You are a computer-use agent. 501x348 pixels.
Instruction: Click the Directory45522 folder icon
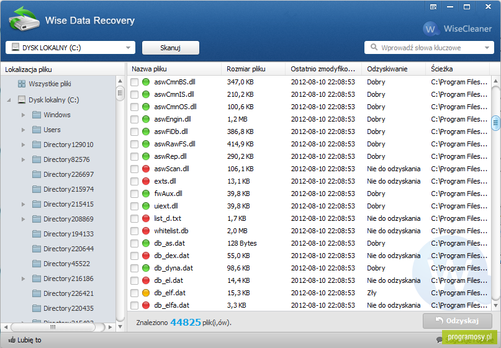(37, 264)
